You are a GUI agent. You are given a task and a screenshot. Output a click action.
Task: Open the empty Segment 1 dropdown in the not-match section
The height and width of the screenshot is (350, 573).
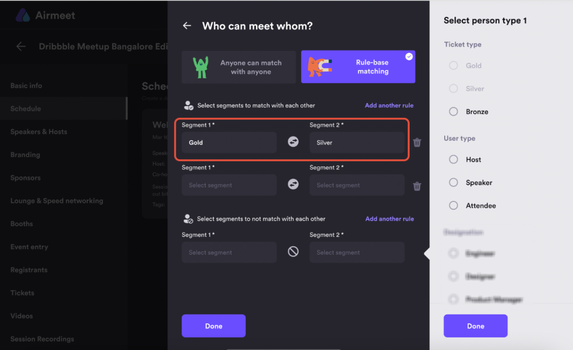pyautogui.click(x=229, y=252)
